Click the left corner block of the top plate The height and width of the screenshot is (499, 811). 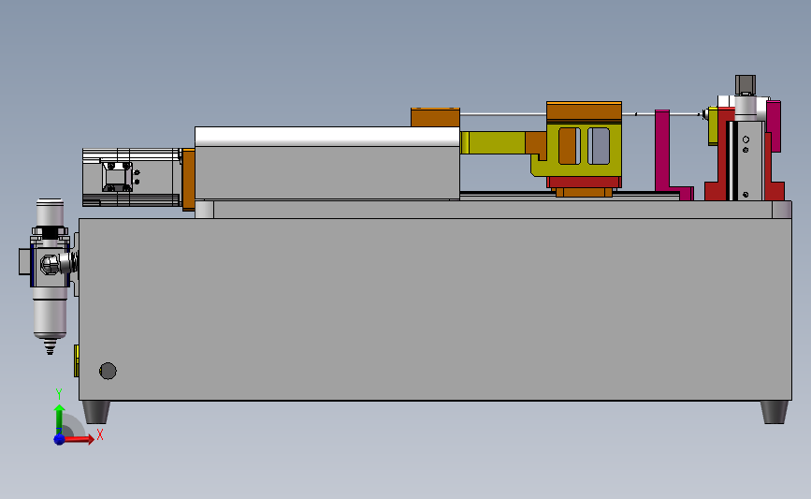coord(204,209)
